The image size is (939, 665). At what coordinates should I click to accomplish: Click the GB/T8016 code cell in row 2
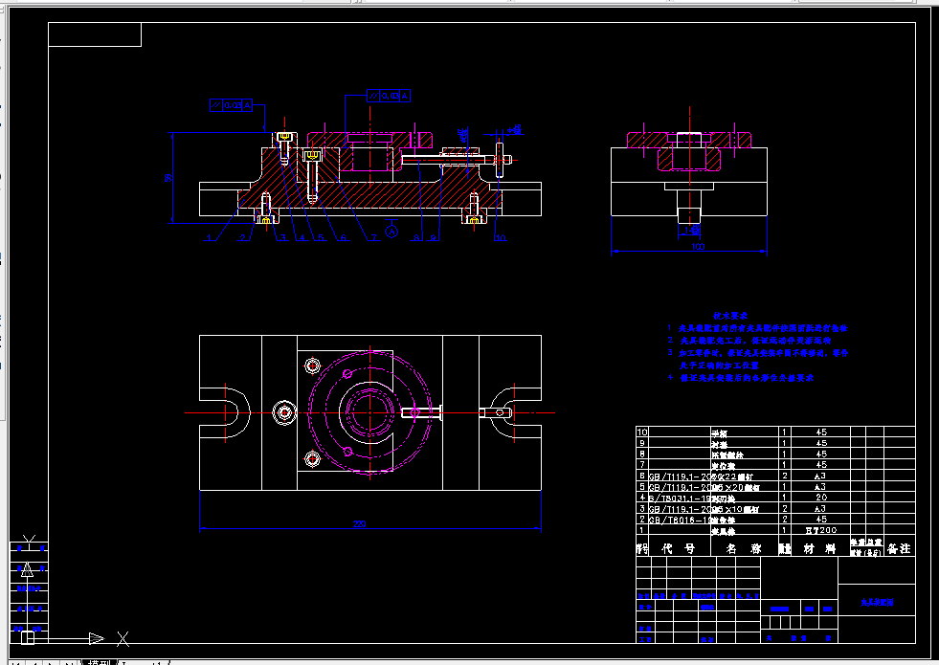679,520
